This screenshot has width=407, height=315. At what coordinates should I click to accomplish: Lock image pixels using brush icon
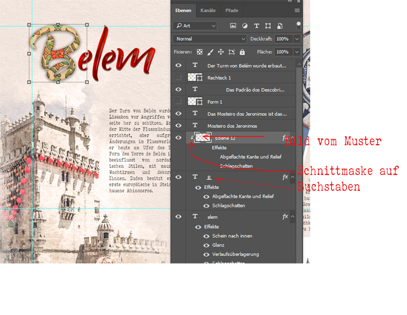click(210, 52)
